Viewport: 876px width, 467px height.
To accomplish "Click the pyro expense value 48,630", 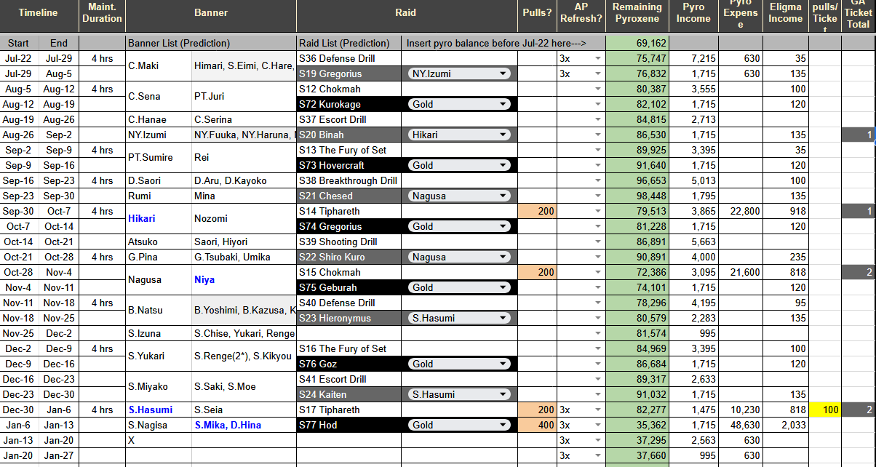I will [741, 425].
